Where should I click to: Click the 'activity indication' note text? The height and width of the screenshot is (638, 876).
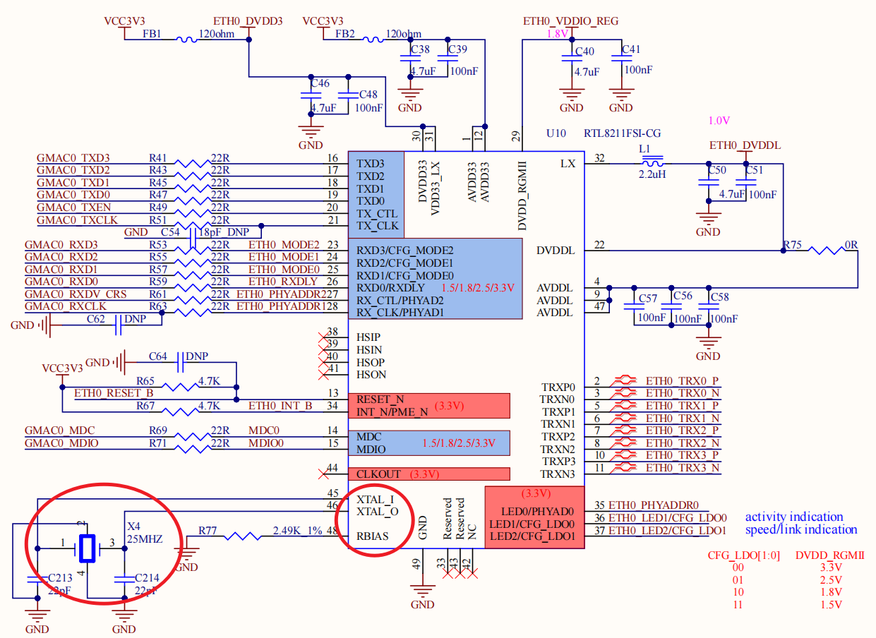(x=794, y=517)
